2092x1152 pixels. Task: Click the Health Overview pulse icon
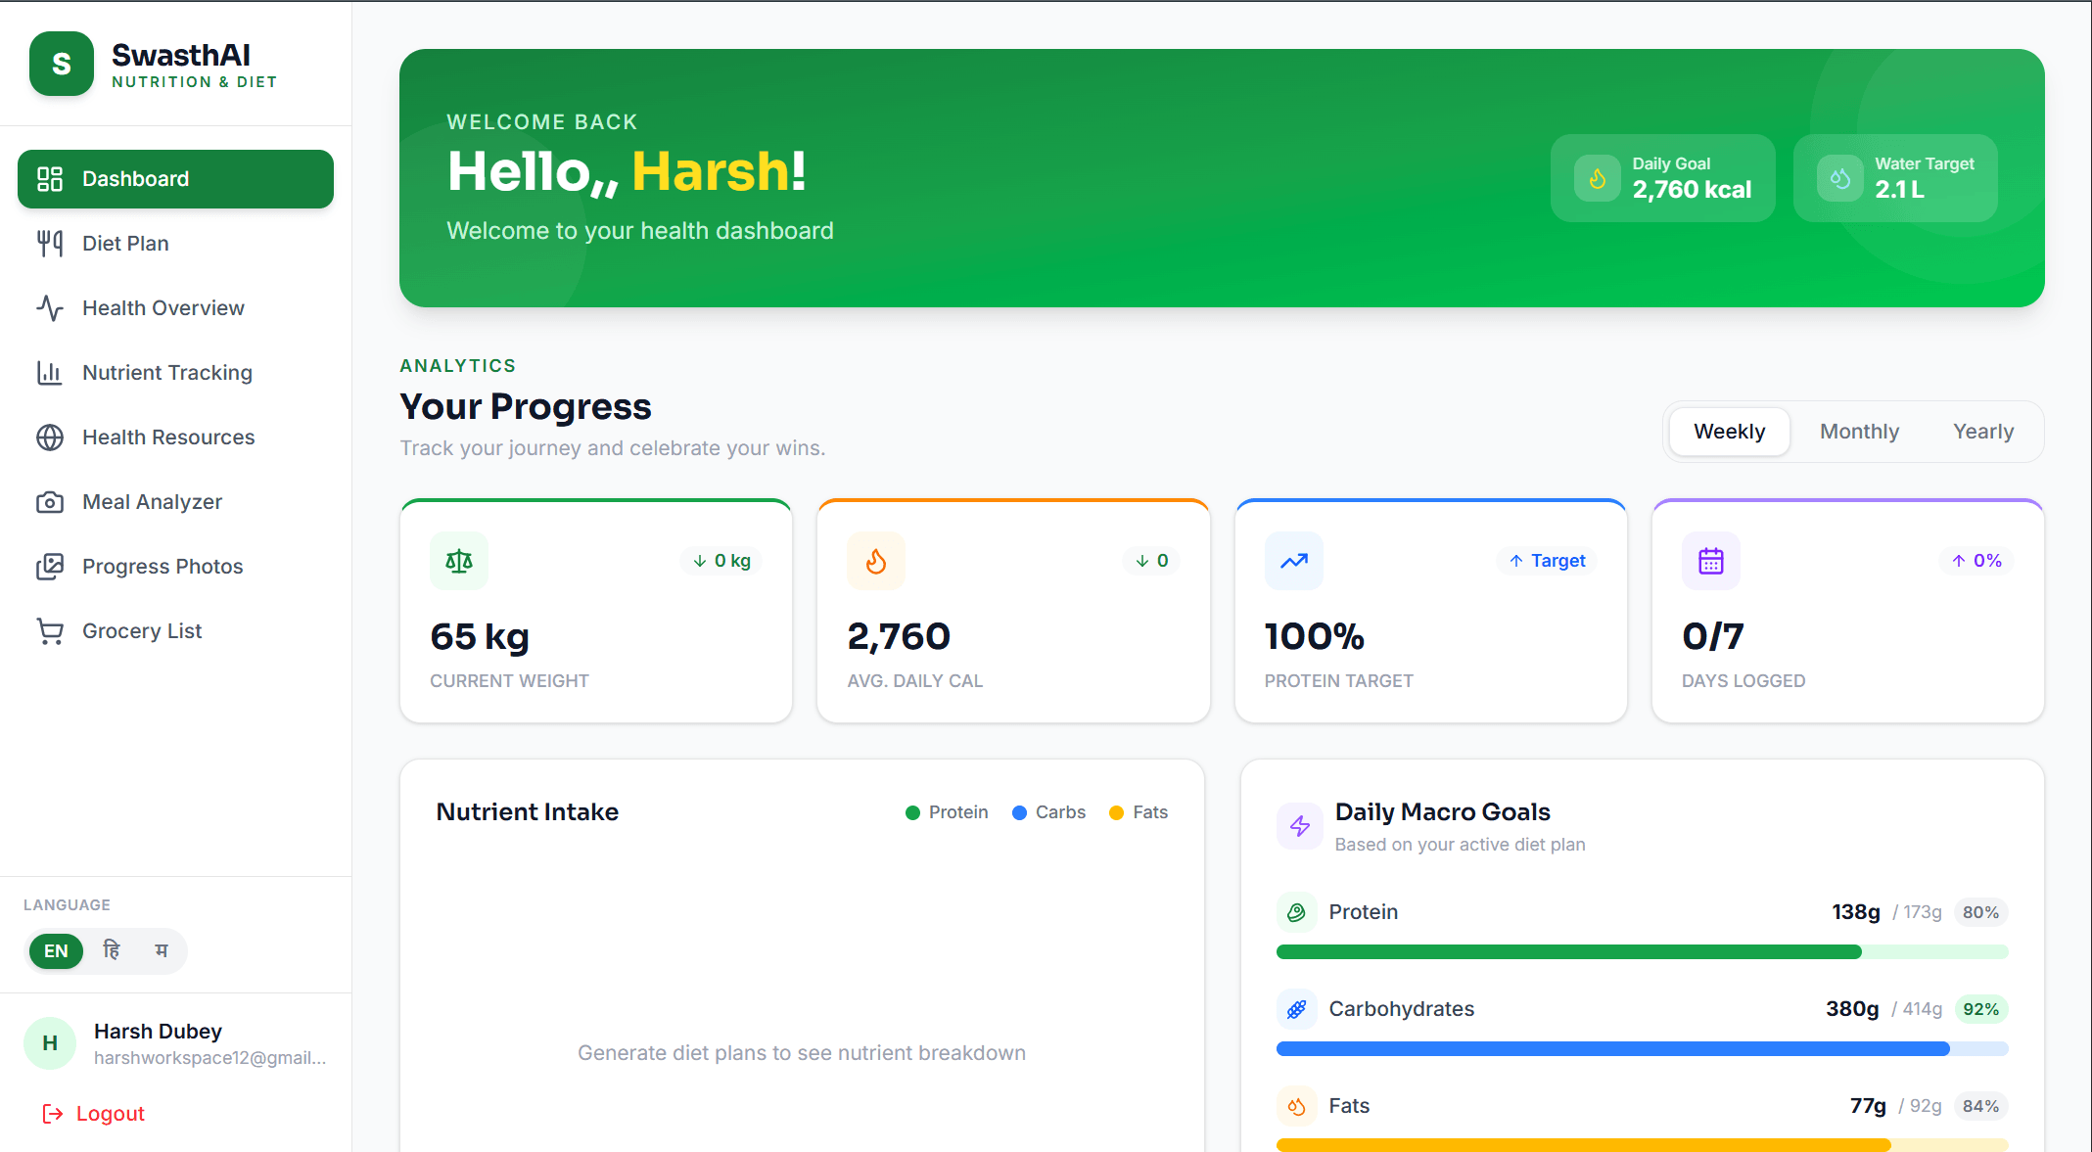(50, 308)
